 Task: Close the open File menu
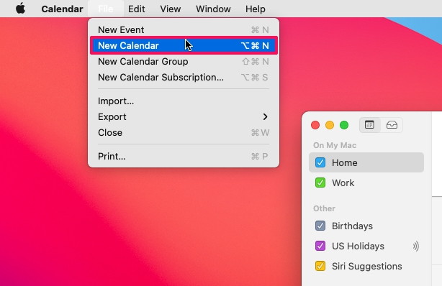[x=106, y=9]
